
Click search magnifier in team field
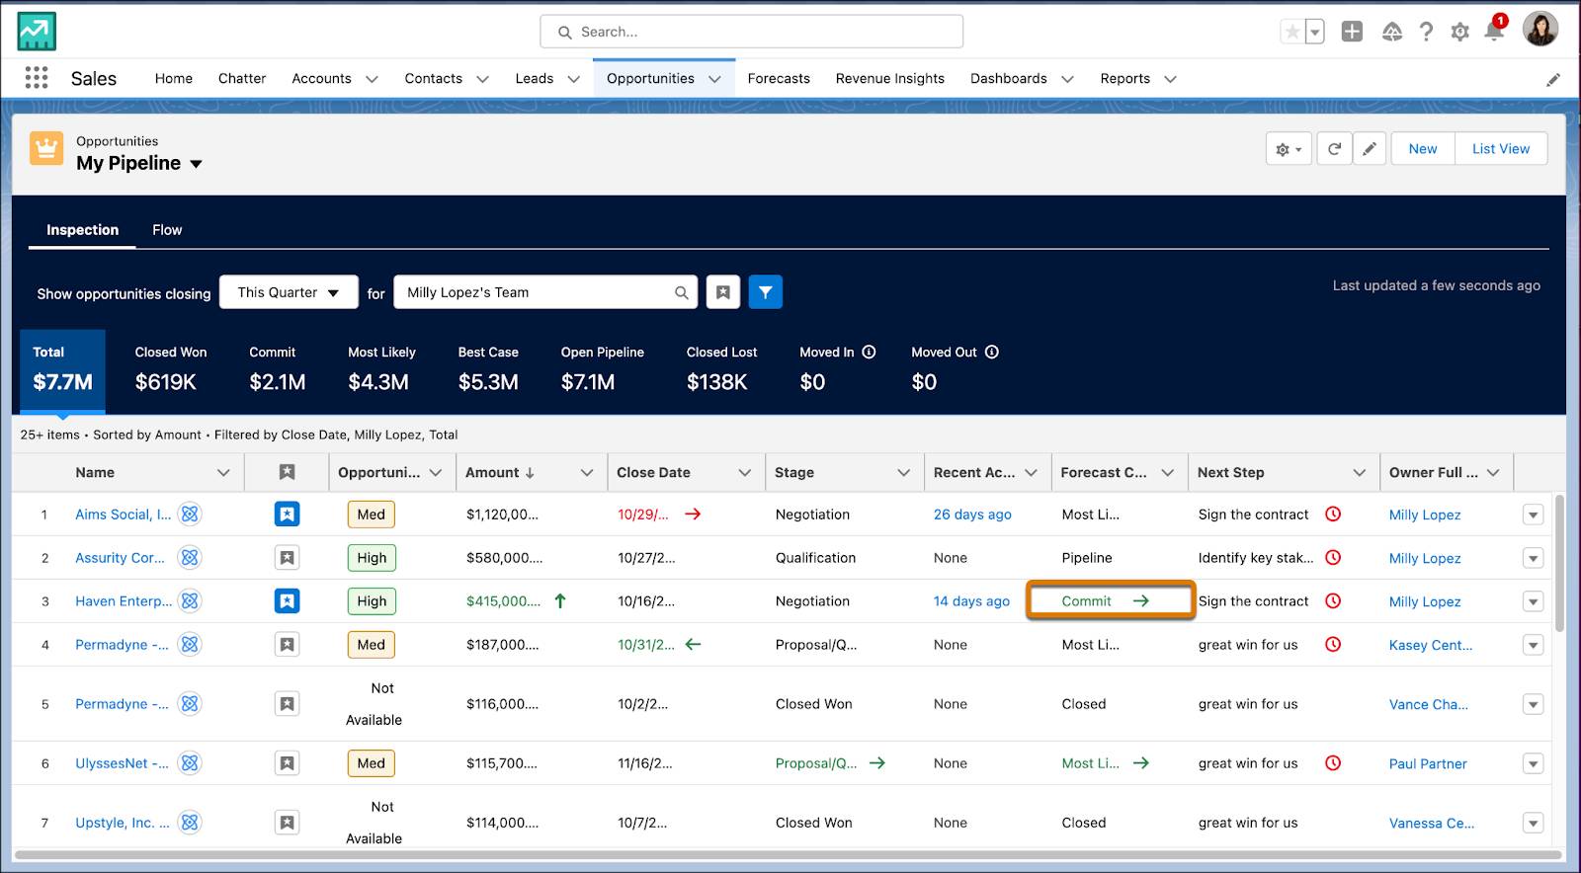[682, 292]
